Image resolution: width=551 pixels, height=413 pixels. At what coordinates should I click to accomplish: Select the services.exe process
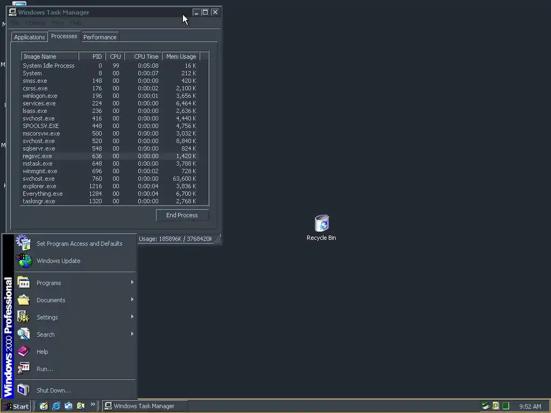click(110, 103)
